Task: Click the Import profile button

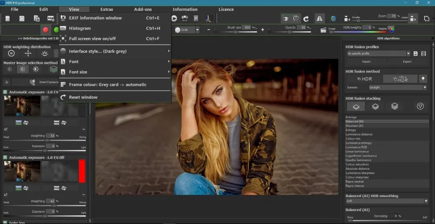Action: point(366,62)
